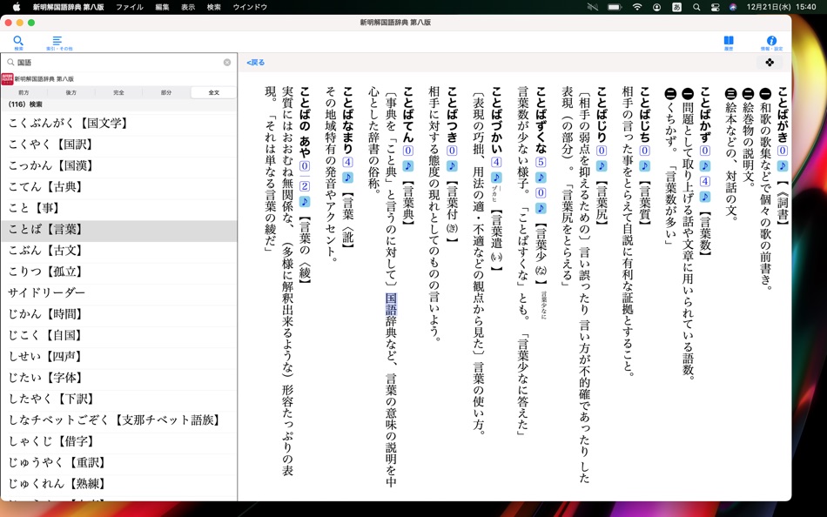Open the 情報・設定 info icon
The height and width of the screenshot is (517, 827).
click(x=771, y=42)
